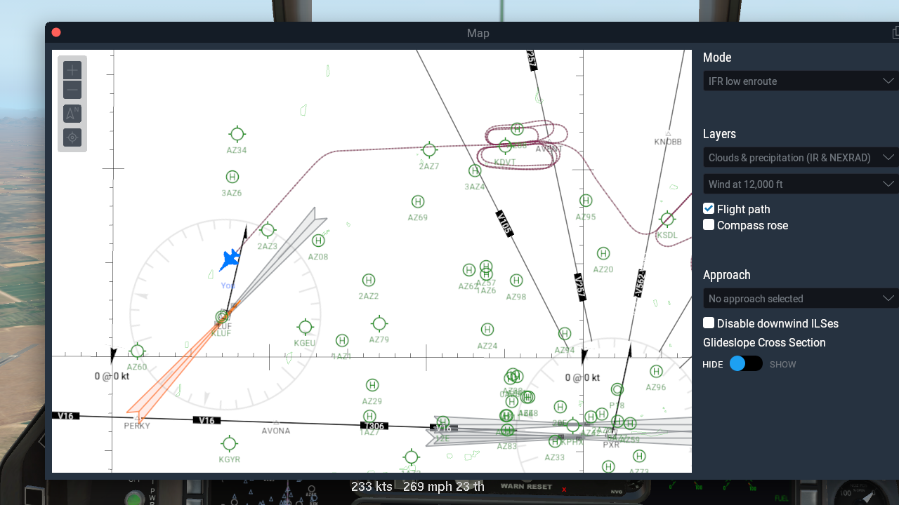899x505 pixels.
Task: Click the HIDE label beside the switch
Action: 713,365
